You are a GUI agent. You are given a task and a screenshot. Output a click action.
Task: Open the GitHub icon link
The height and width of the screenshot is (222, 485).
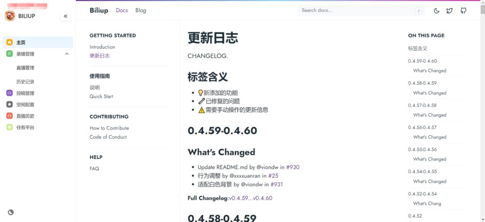pos(463,10)
